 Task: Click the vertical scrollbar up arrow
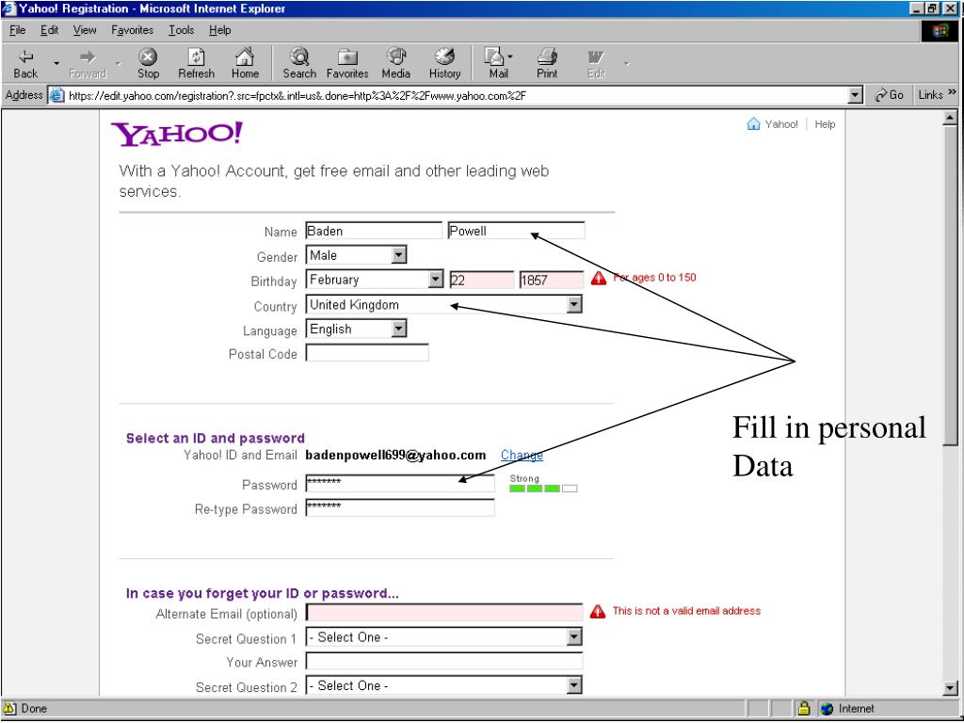pos(950,118)
